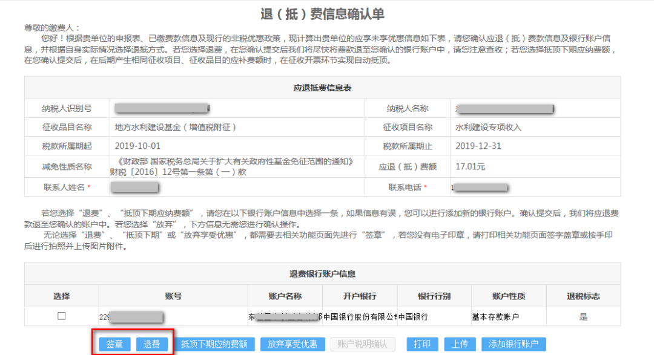
Task: Click 地方水利建设基金（增值税附征）value
Action: [176, 127]
